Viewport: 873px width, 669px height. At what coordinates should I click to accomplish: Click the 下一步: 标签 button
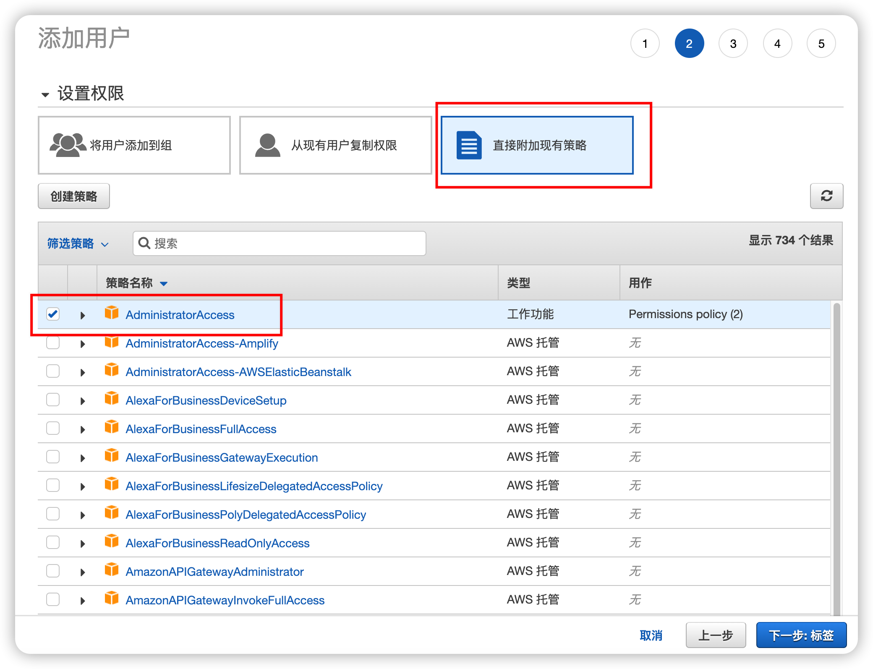pos(801,635)
